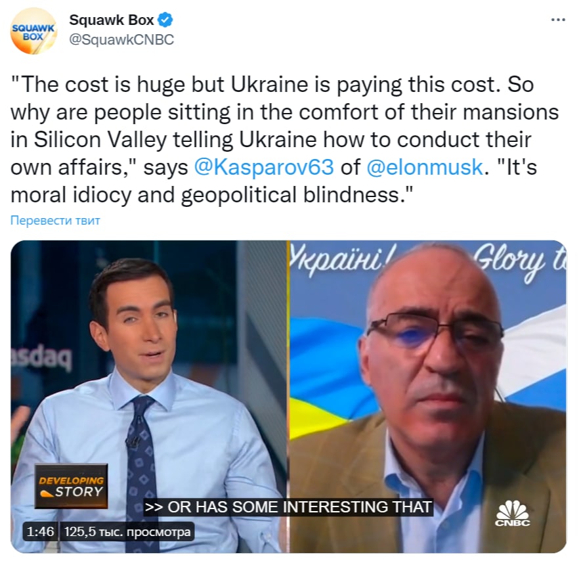Image resolution: width=579 pixels, height=561 pixels.
Task: Play the embedded CNBC video
Action: [x=288, y=397]
